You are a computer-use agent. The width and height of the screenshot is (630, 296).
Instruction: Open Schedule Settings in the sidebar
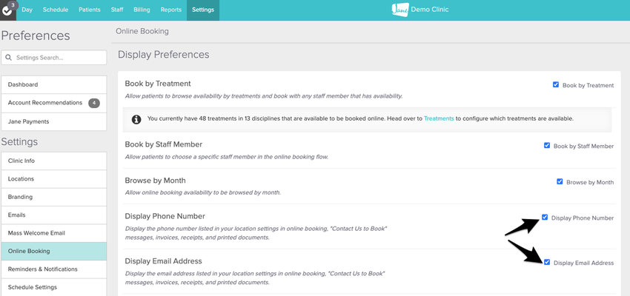tap(54, 287)
